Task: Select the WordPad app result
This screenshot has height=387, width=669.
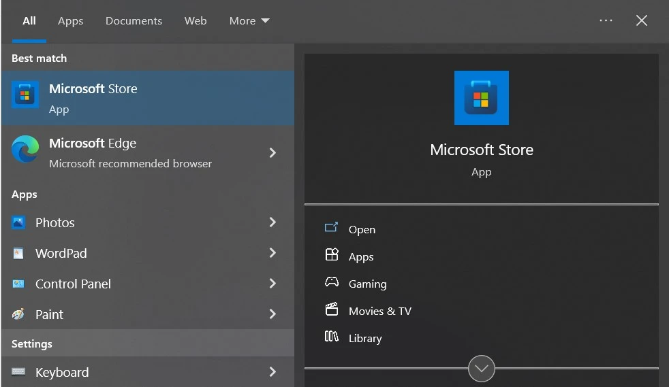Action: click(x=148, y=253)
